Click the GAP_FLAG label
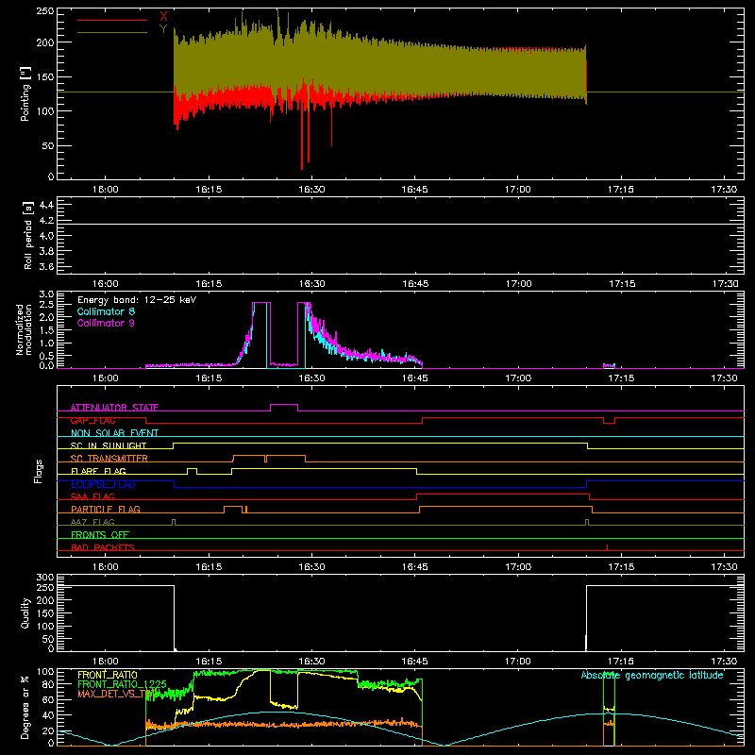Image resolution: width=755 pixels, height=755 pixels. point(92,420)
